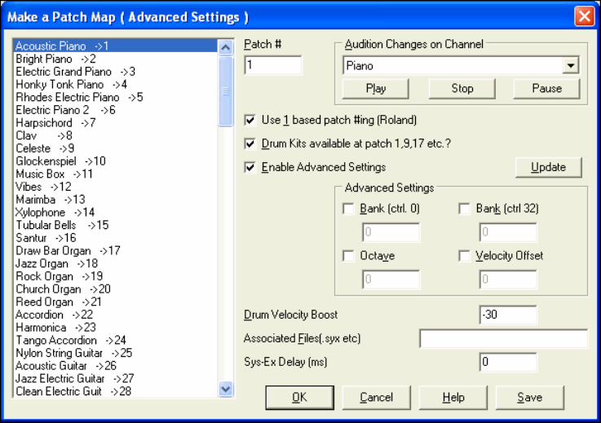Select Jazz Organ ->18 in the list

pyautogui.click(x=115, y=263)
